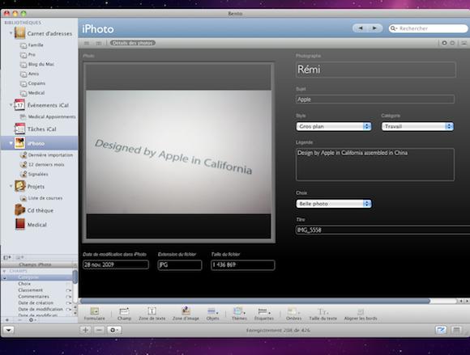Open the Style dropdown Gros plan
This screenshot has height=355, width=470.
[x=334, y=126]
